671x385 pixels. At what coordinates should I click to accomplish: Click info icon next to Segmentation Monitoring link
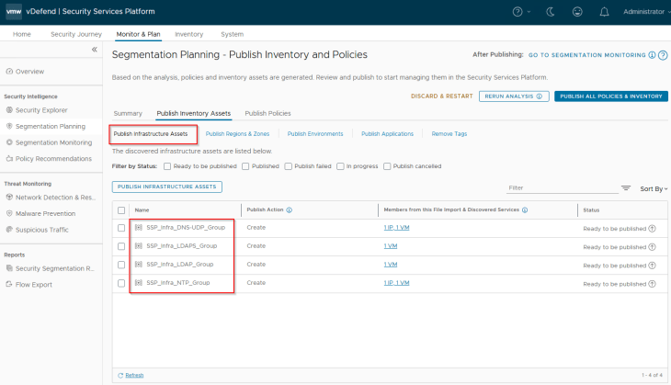coord(652,55)
